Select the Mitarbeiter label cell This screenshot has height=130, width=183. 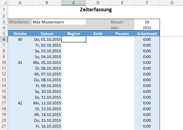[x=20, y=22]
